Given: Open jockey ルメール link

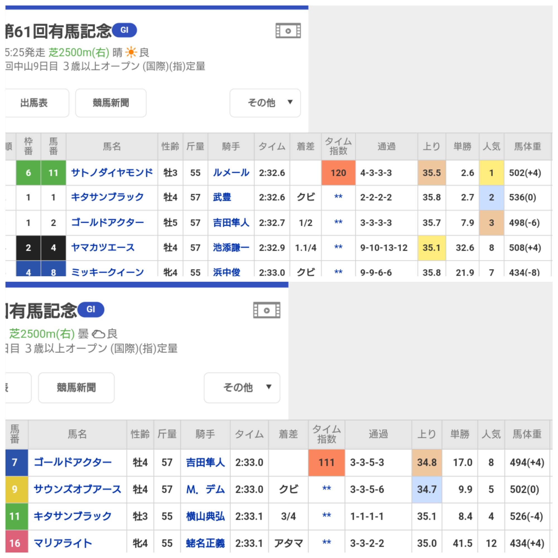Looking at the screenshot, I should tap(231, 173).
